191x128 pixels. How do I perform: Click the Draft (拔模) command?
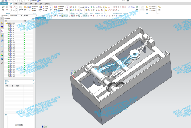[45, 11]
